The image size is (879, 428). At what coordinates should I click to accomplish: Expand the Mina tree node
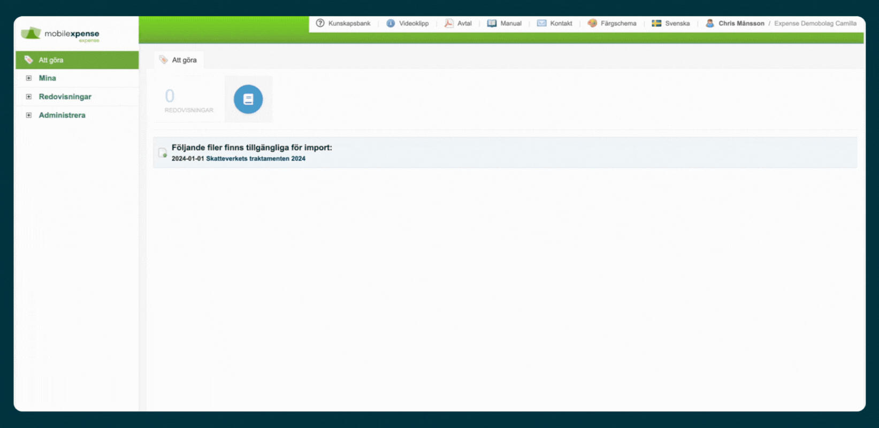(29, 78)
